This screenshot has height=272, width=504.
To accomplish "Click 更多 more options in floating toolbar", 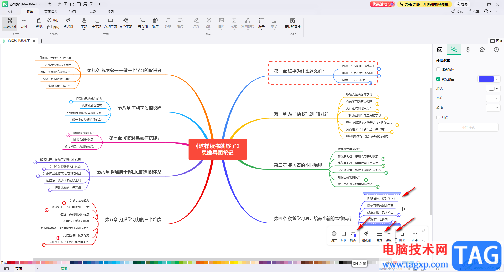I will click(x=415, y=236).
